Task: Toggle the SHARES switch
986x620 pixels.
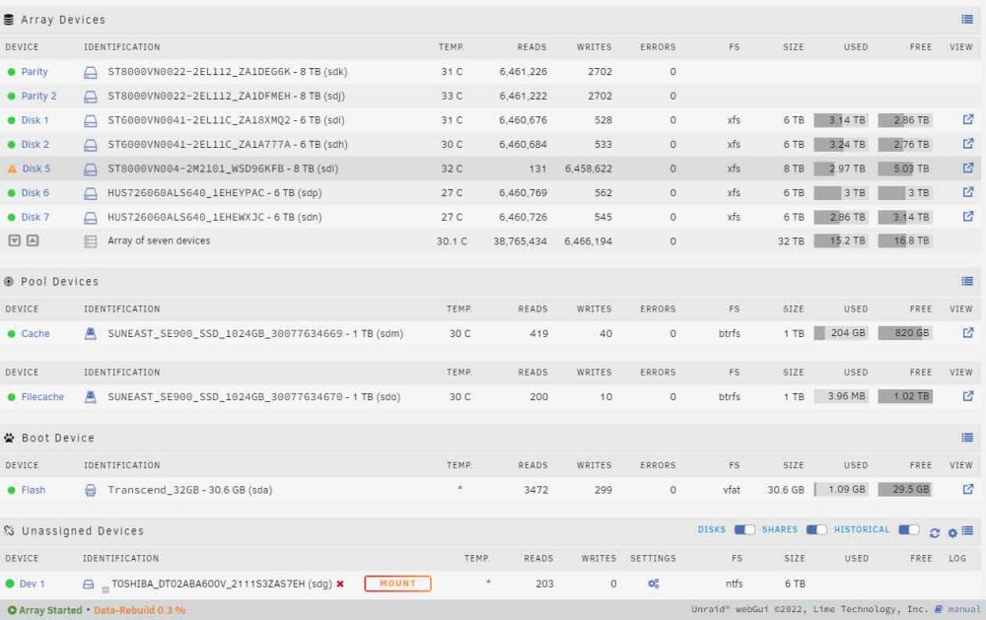Action: (x=816, y=529)
